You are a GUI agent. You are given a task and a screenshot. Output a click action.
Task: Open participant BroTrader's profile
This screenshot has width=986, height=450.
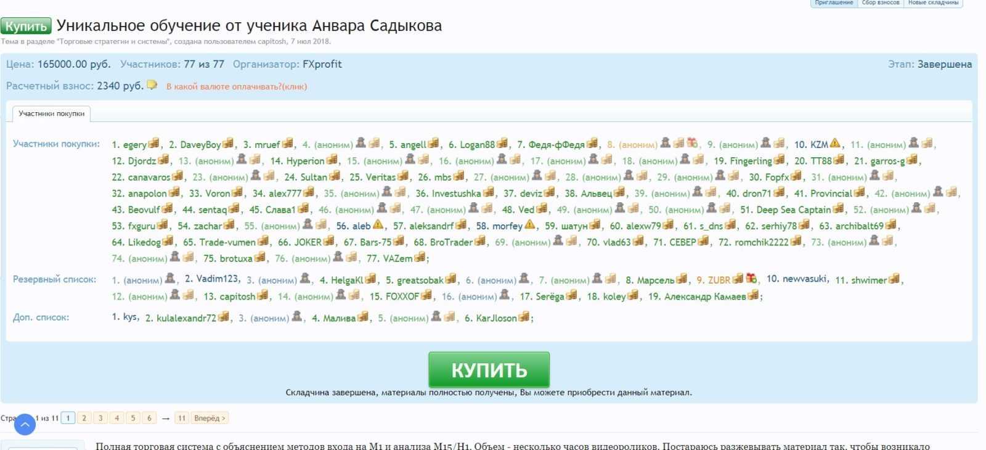pos(452,242)
